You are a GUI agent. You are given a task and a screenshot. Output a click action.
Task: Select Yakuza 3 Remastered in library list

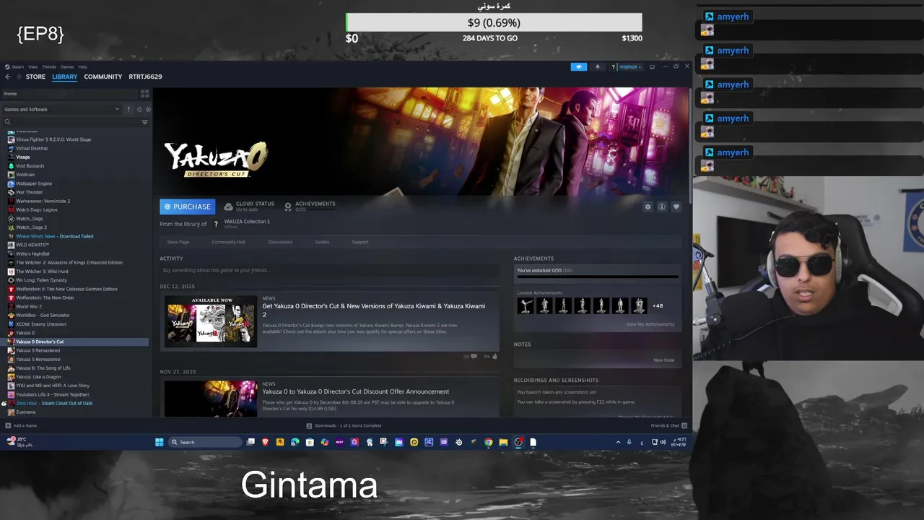click(38, 350)
